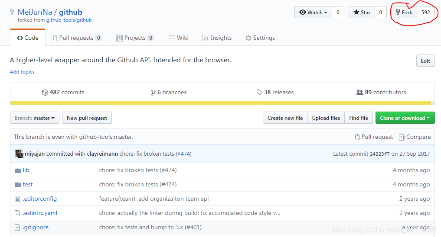Open the Compare link

(x=415, y=137)
